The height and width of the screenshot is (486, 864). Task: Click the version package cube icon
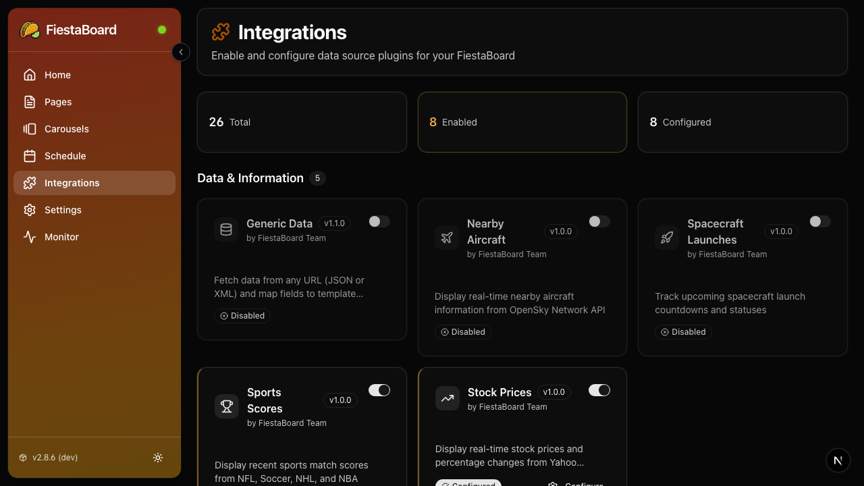(x=23, y=458)
